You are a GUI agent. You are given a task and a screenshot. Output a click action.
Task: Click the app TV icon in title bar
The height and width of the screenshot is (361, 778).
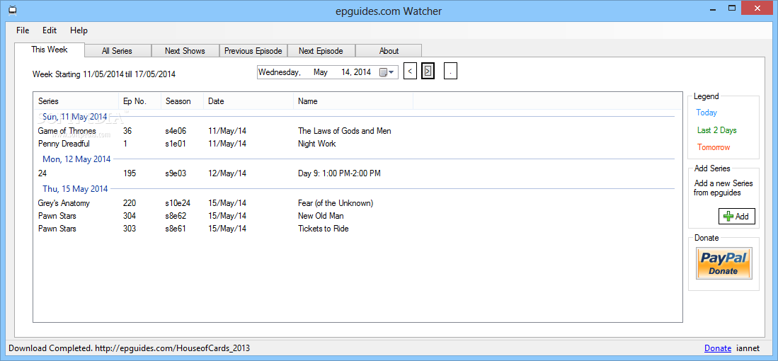[x=13, y=9]
